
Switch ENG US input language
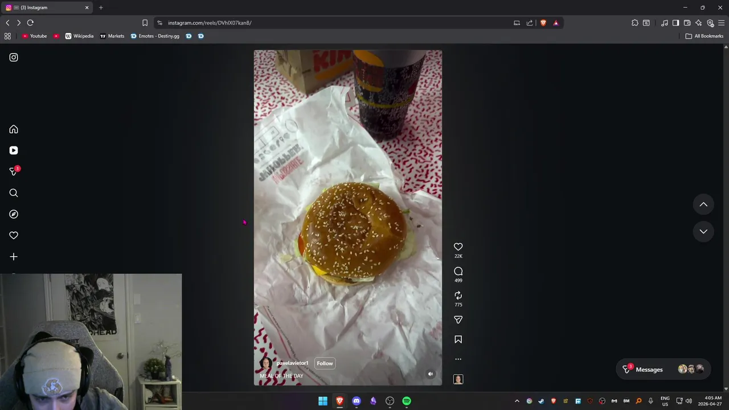[665, 401]
